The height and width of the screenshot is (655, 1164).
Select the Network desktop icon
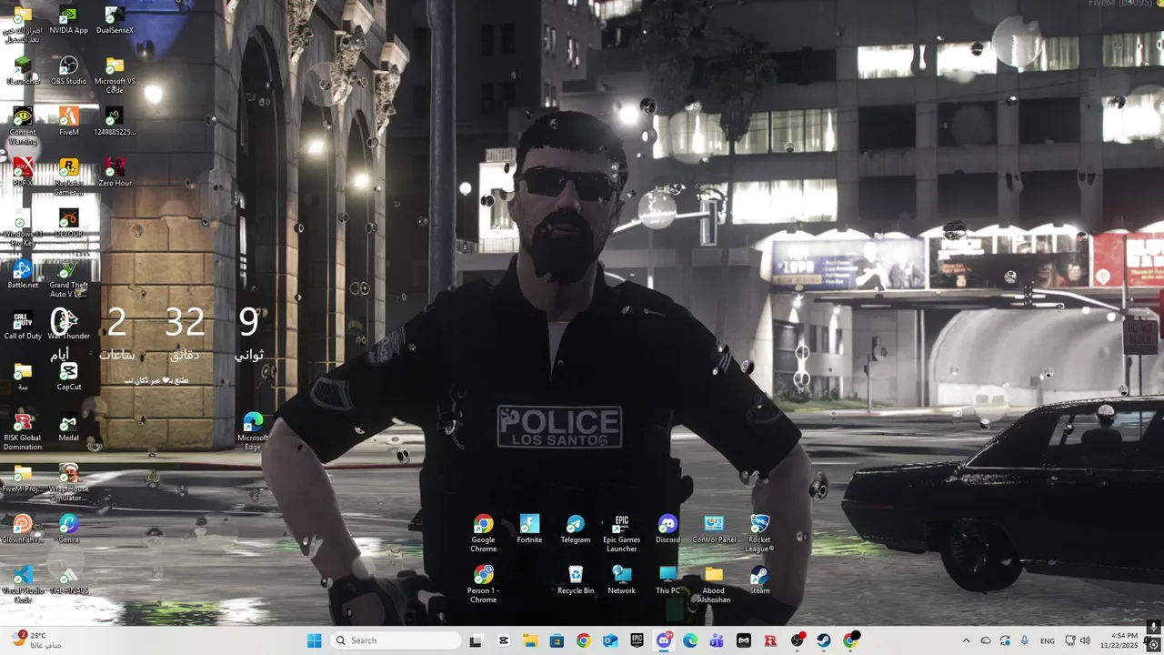click(622, 581)
